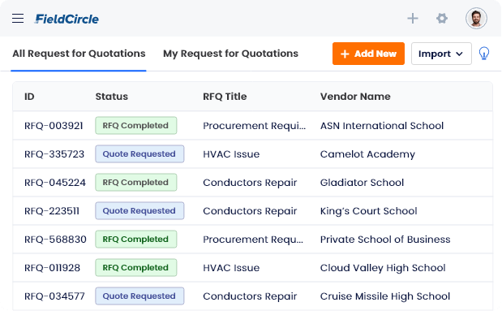The width and height of the screenshot is (502, 311).
Task: Open record RFQ-003921
Action: [54, 126]
